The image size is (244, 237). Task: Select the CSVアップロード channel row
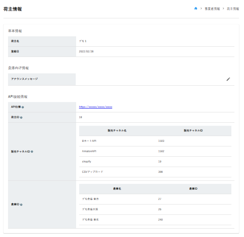(x=155, y=172)
